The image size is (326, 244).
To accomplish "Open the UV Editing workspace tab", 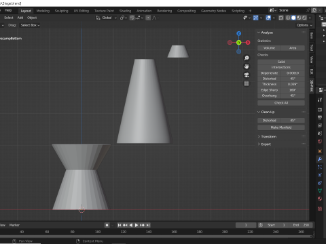I will (x=81, y=11).
